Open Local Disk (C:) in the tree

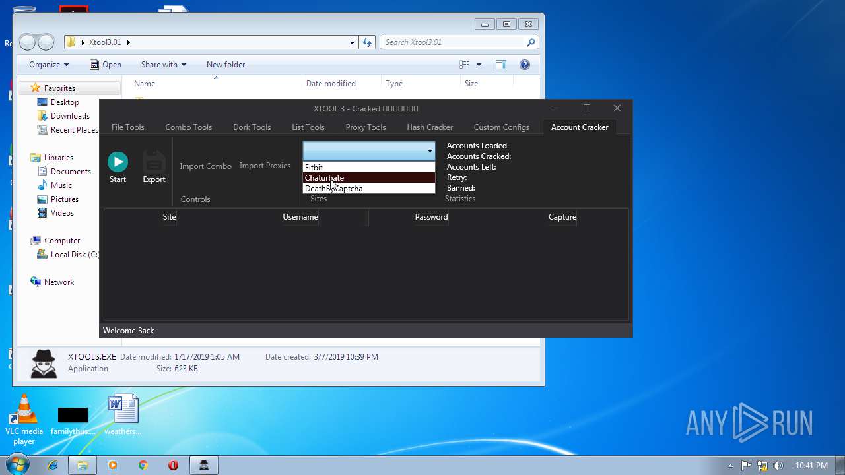click(x=74, y=255)
